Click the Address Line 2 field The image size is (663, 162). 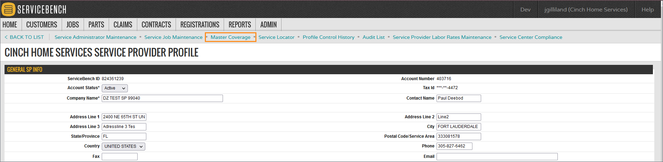click(459, 117)
